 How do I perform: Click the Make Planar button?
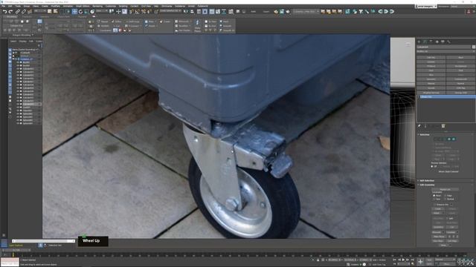point(439,237)
